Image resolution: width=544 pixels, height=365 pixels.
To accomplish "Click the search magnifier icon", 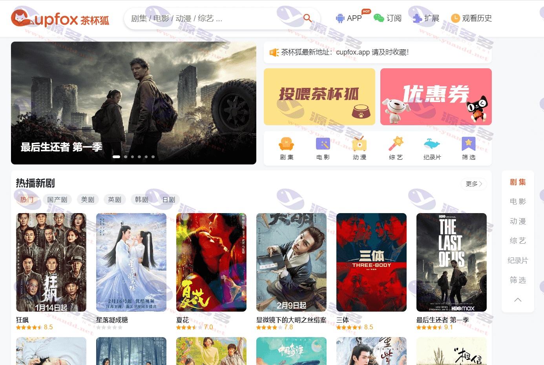I will click(x=307, y=18).
